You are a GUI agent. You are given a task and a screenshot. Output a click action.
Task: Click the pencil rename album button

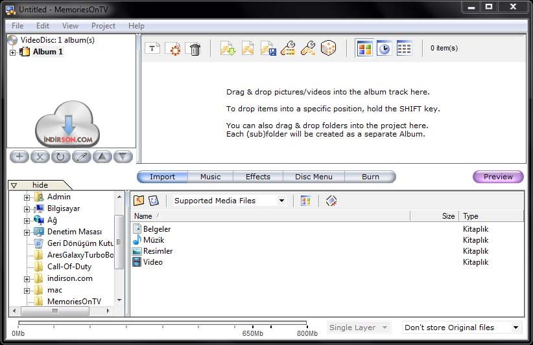point(82,157)
